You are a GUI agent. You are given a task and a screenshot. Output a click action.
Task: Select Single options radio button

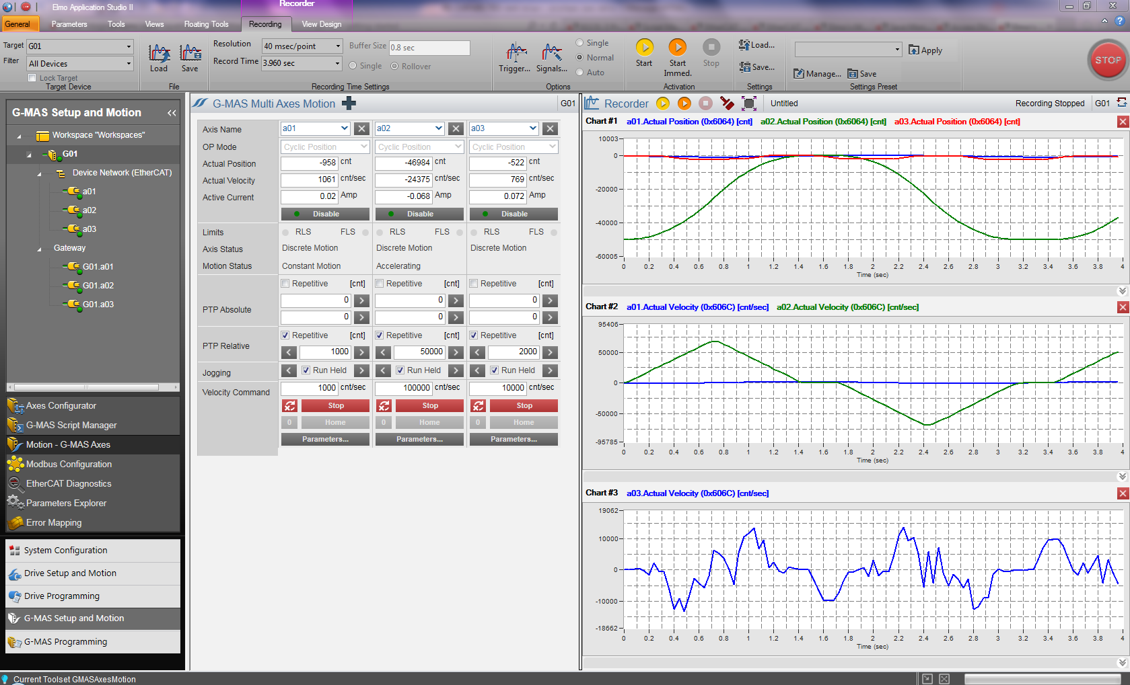579,43
